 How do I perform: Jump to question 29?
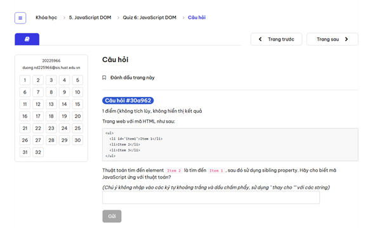[64, 140]
